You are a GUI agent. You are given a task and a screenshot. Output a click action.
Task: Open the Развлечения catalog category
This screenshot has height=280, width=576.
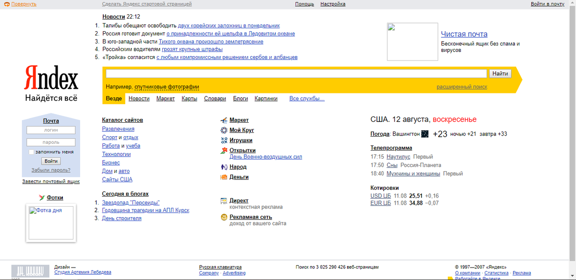[x=118, y=129]
